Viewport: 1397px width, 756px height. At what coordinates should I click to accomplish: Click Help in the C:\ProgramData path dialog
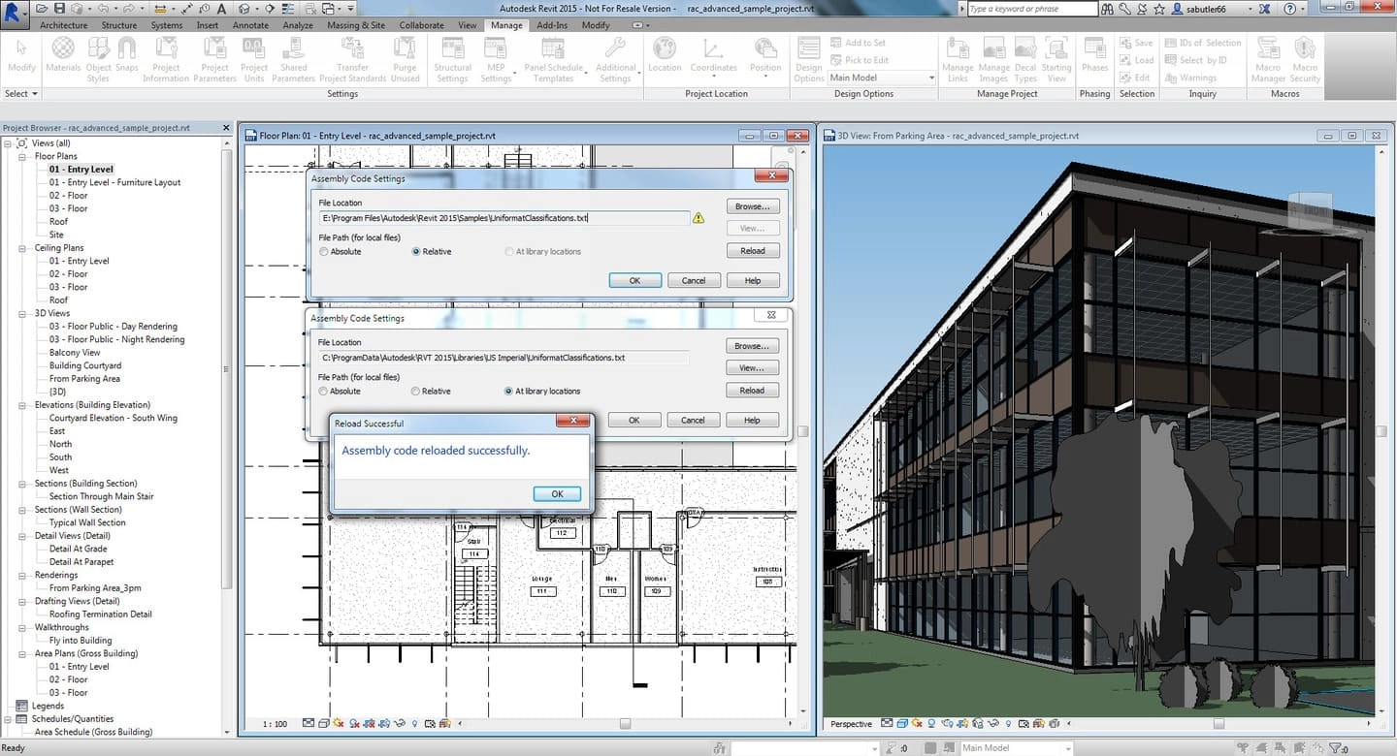(x=752, y=421)
